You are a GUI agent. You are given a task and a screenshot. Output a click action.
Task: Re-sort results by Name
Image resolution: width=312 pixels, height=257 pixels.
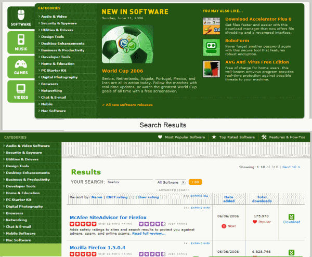(97, 197)
